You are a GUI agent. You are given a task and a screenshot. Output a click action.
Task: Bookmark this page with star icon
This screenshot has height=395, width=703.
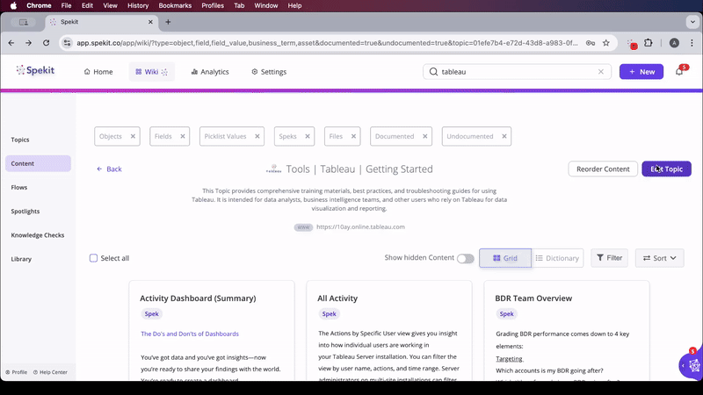pos(606,43)
